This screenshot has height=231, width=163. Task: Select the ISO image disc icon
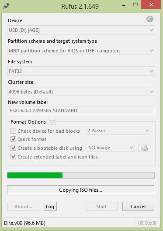click(x=145, y=148)
